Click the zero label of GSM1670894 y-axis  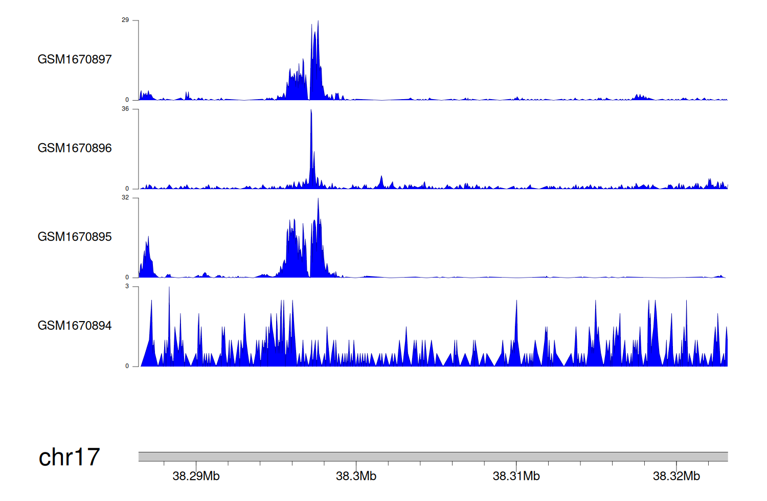coord(127,366)
